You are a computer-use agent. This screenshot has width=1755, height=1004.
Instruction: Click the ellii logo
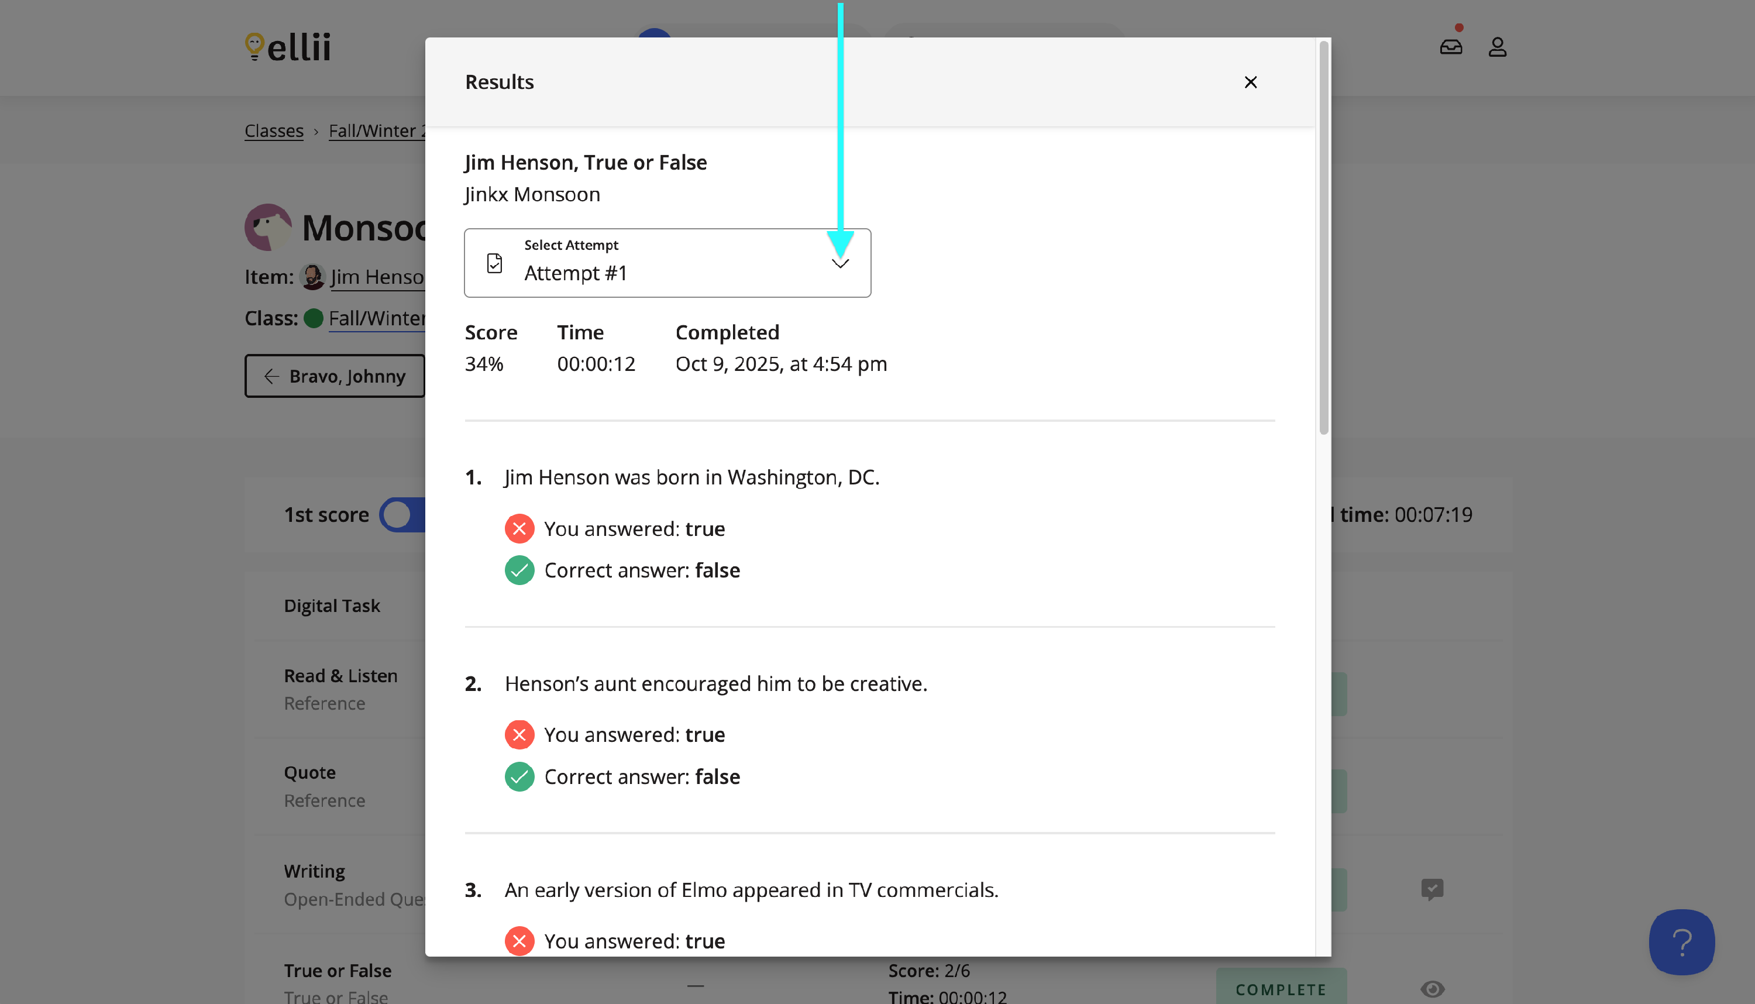click(288, 47)
